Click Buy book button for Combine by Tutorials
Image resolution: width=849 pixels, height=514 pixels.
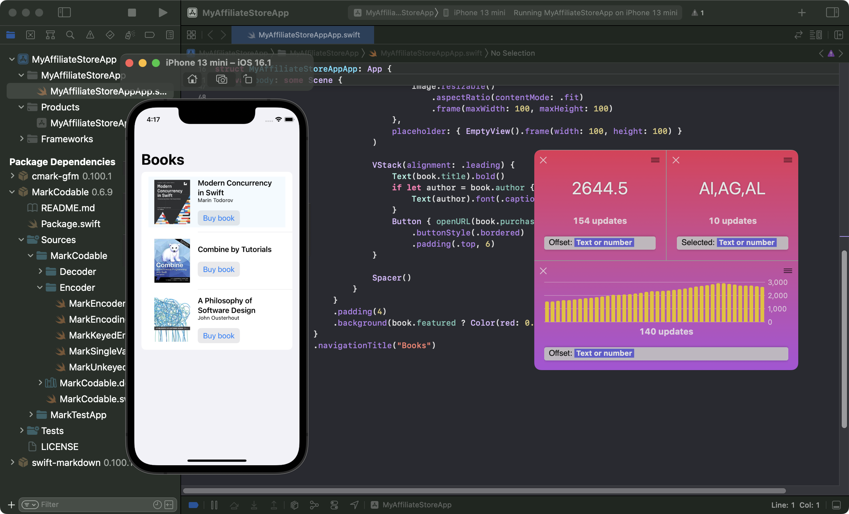pyautogui.click(x=219, y=269)
